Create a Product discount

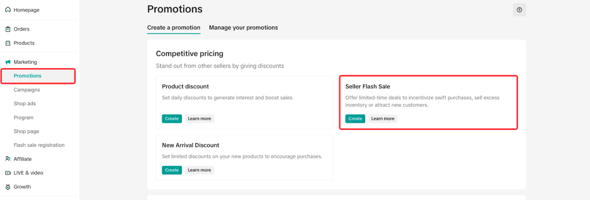click(x=172, y=119)
